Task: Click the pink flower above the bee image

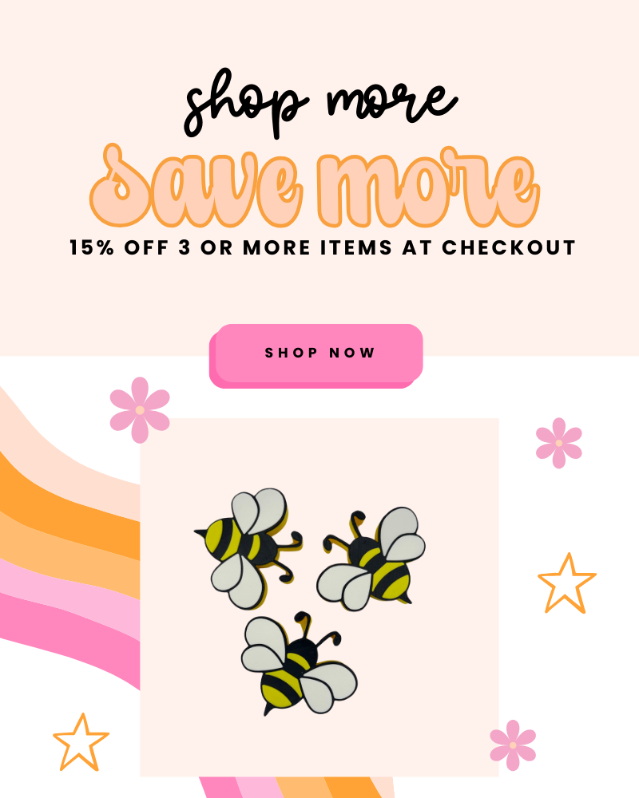Action: point(140,410)
